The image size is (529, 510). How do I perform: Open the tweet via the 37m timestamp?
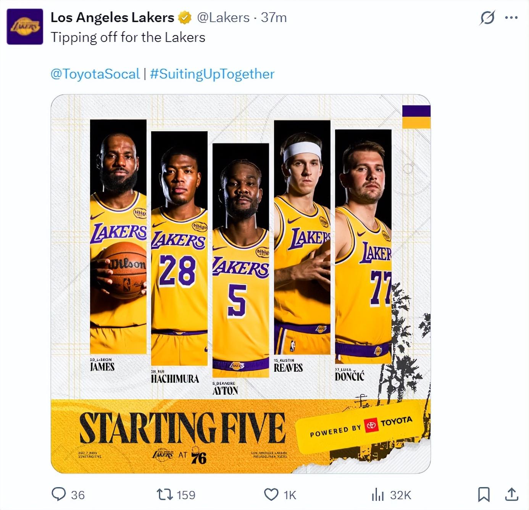274,18
